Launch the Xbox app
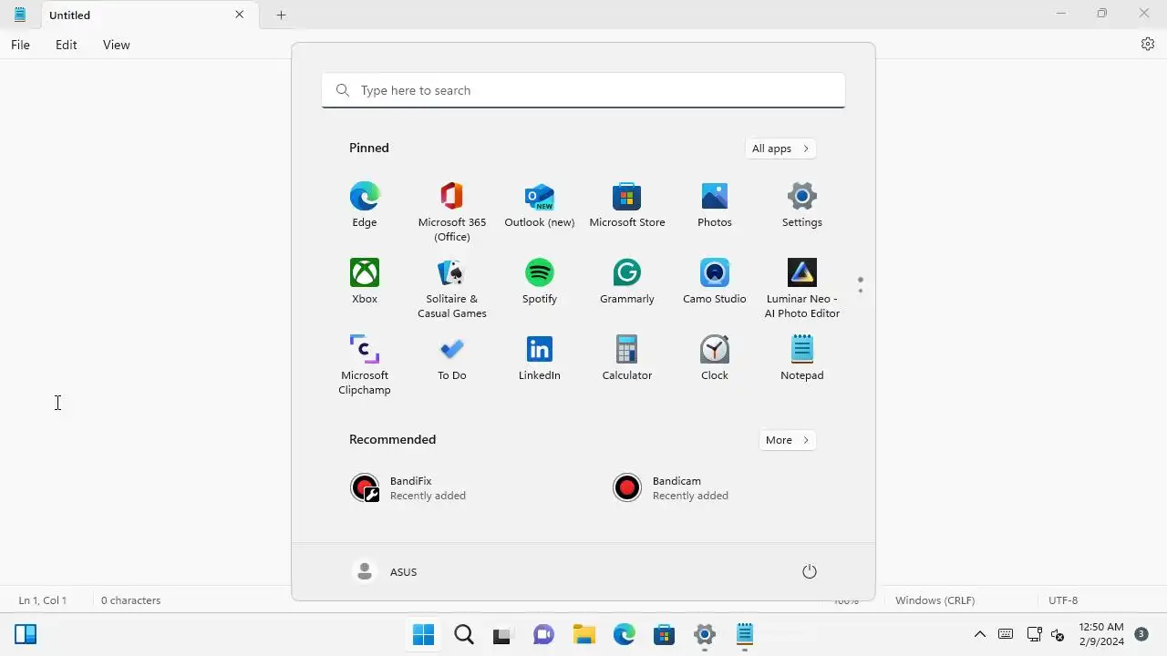This screenshot has height=656, width=1167. point(364,282)
